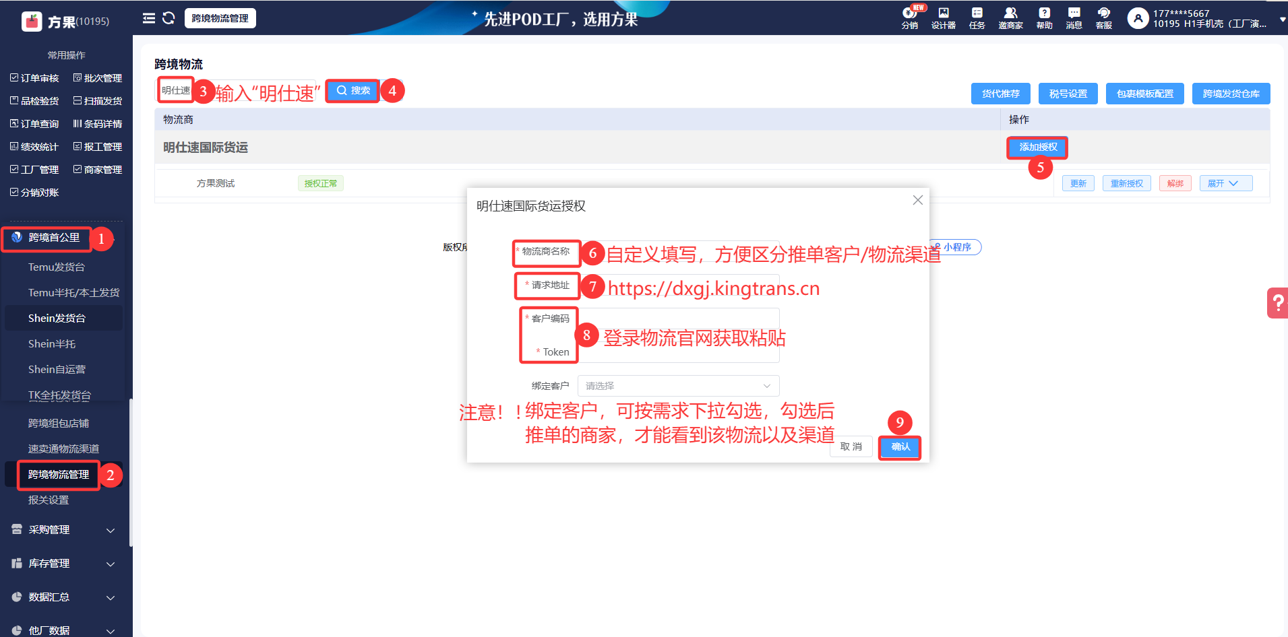The height and width of the screenshot is (637, 1288).
Task: Focus the 请求地址 input field
Action: [678, 285]
